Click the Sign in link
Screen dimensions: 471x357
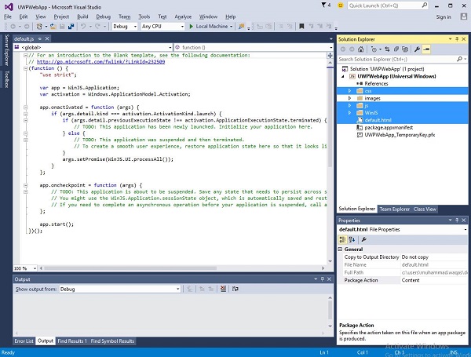443,16
